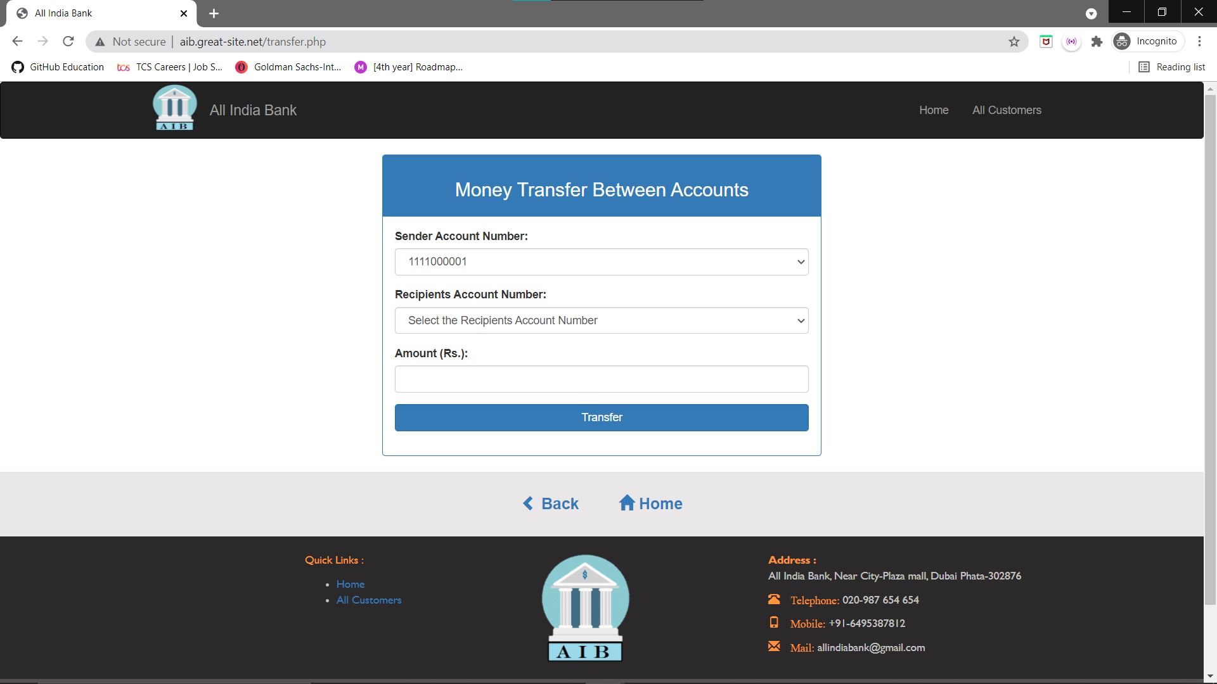Viewport: 1217px width, 684px height.
Task: Click the blue Transfer button
Action: click(x=602, y=417)
